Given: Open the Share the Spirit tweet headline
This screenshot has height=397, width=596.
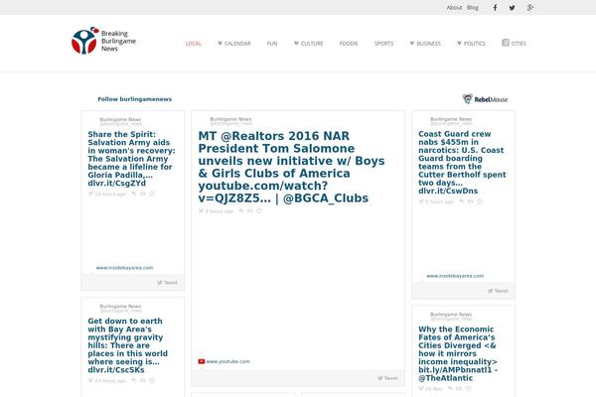Looking at the screenshot, I should click(131, 159).
